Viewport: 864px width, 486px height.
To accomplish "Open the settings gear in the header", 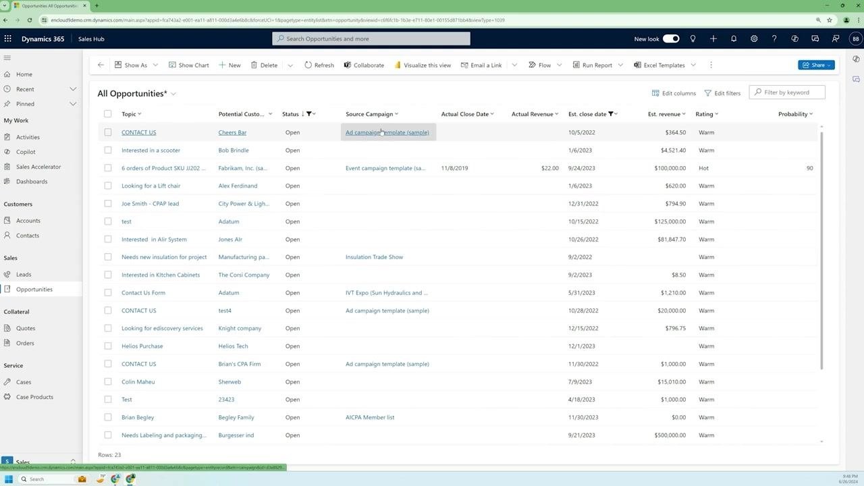I will coord(754,38).
